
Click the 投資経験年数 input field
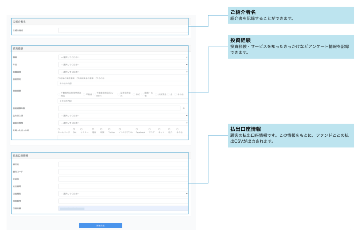[119, 108]
